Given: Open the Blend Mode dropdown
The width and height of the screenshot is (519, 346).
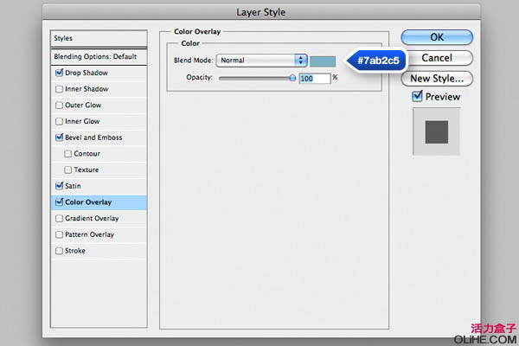Looking at the screenshot, I should click(x=261, y=61).
